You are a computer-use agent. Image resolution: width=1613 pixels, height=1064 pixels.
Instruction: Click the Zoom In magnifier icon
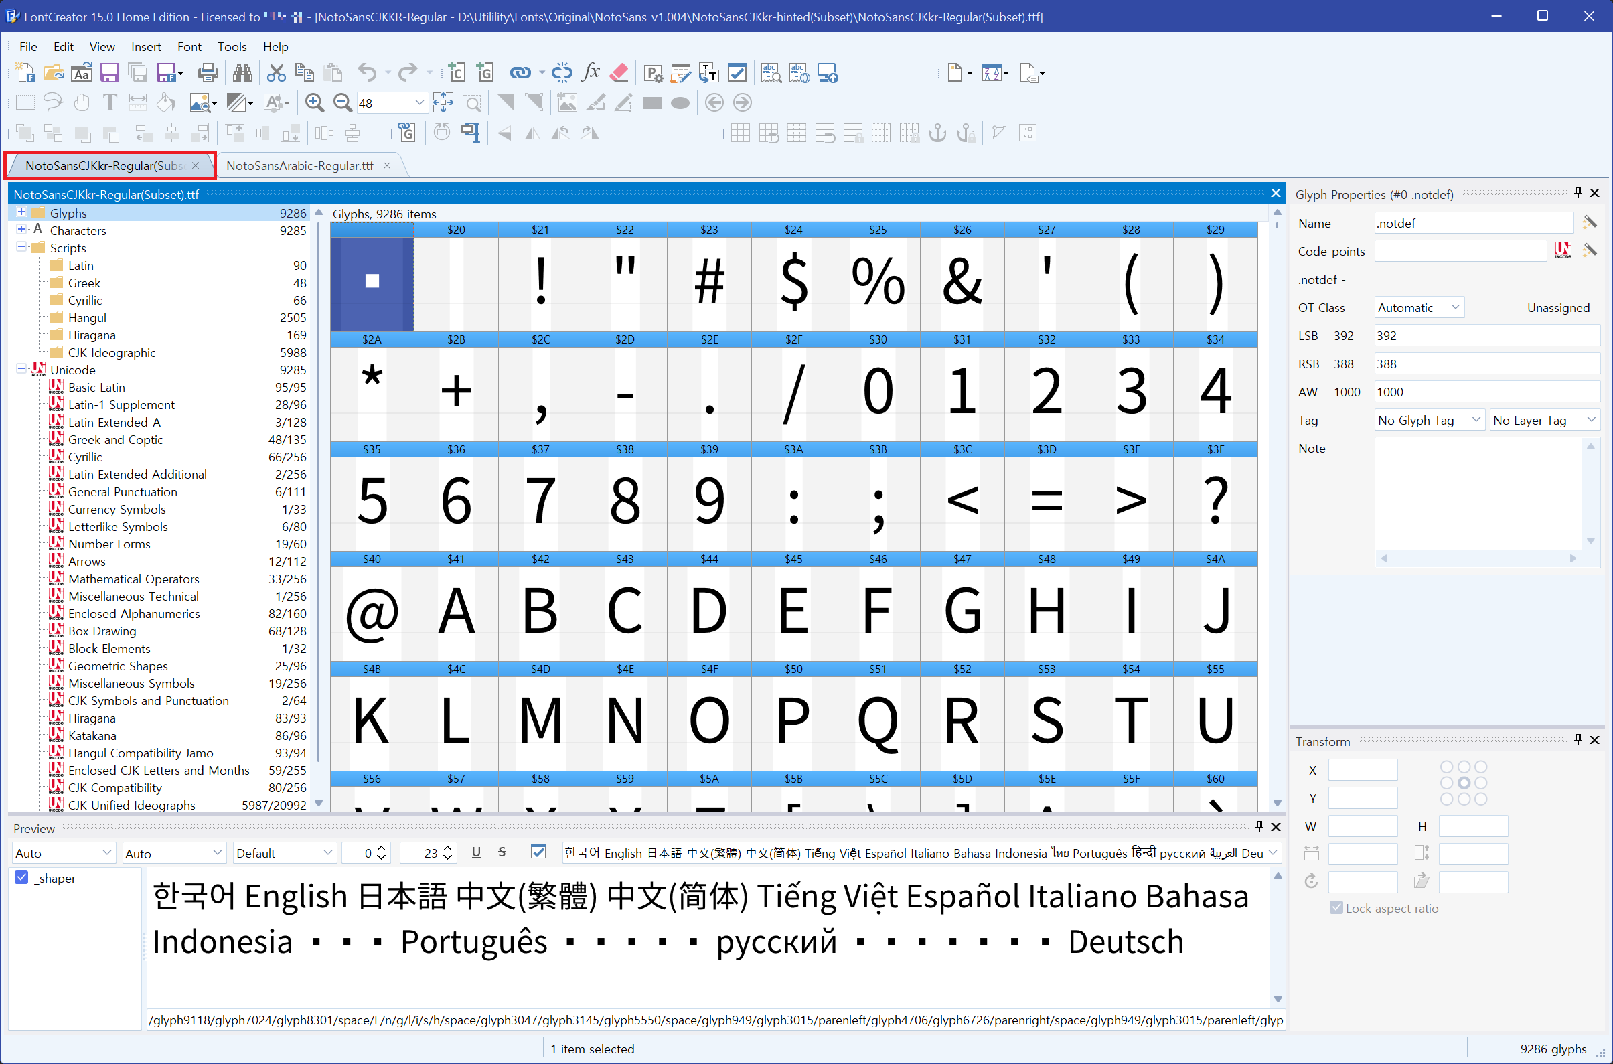314,103
